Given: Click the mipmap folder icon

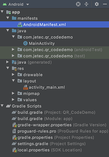Looking at the screenshot, I should [20, 93].
